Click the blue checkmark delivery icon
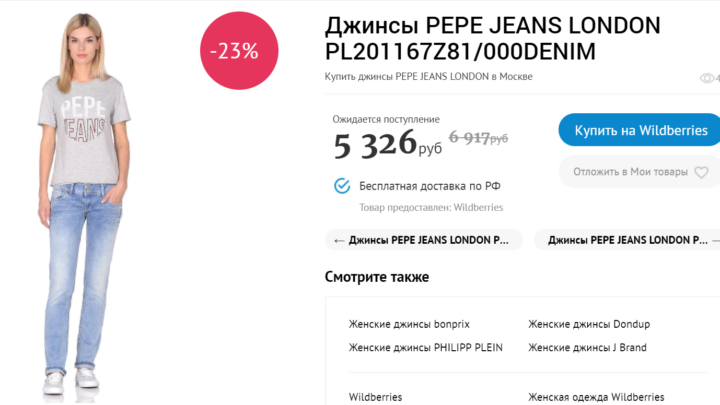 [x=342, y=186]
